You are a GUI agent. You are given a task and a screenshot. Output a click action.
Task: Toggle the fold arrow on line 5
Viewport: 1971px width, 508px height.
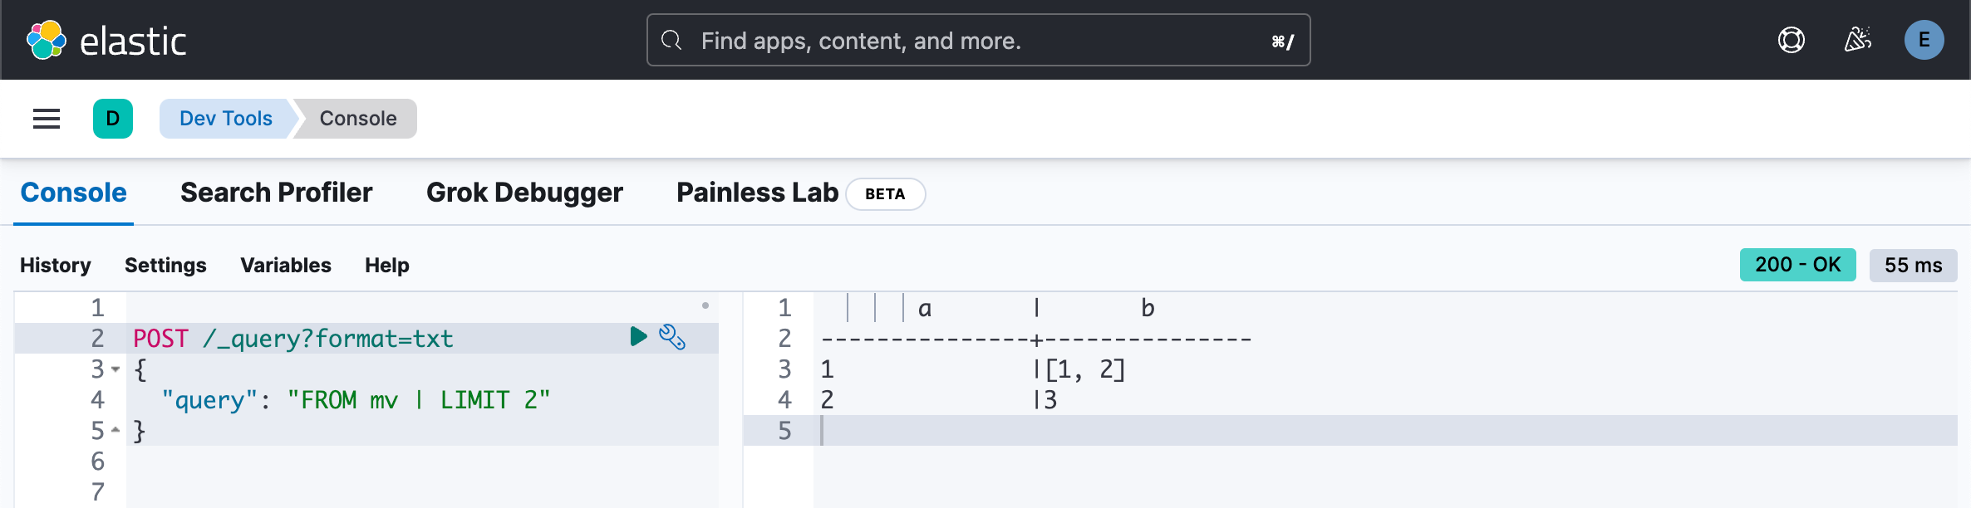(116, 430)
